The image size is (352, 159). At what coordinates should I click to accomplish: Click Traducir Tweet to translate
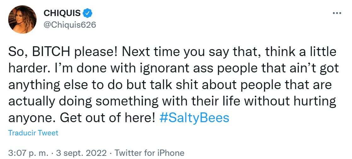pyautogui.click(x=33, y=133)
